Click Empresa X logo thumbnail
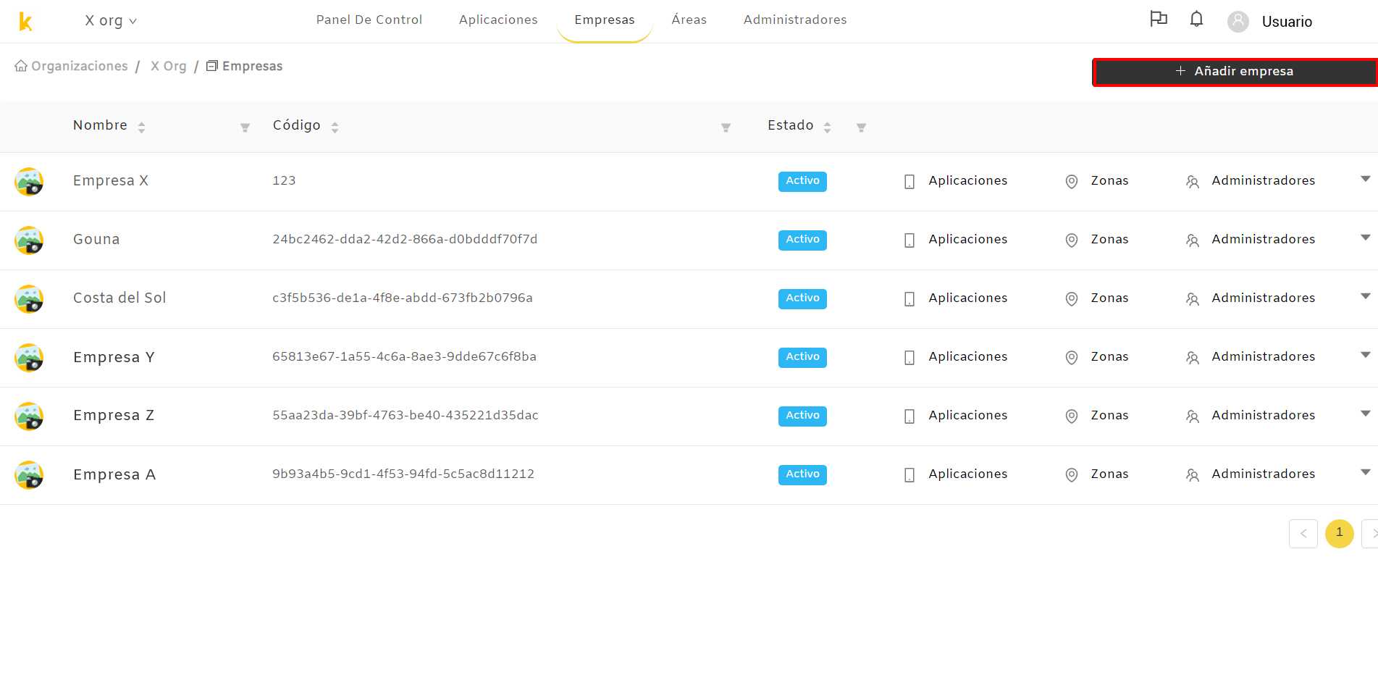This screenshot has height=683, width=1378. (29, 182)
